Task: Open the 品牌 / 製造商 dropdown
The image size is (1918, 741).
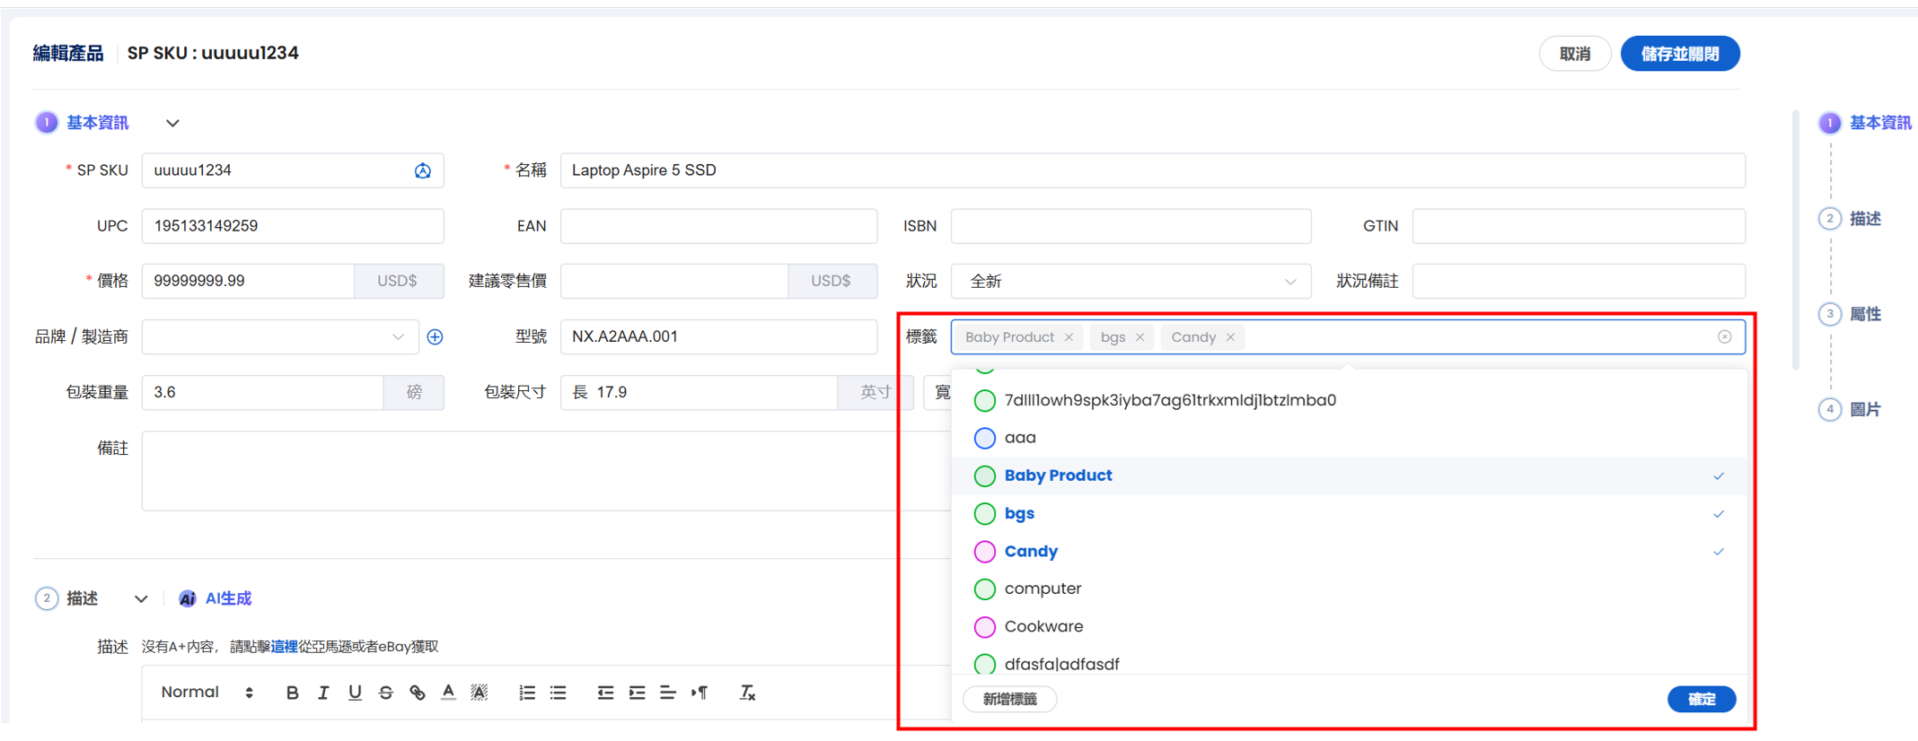Action: pos(280,336)
